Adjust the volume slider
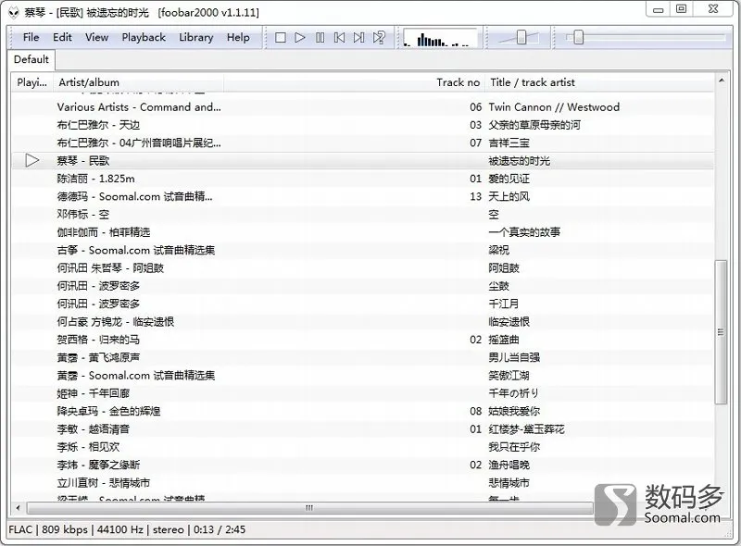The width and height of the screenshot is (741, 546). (x=521, y=37)
